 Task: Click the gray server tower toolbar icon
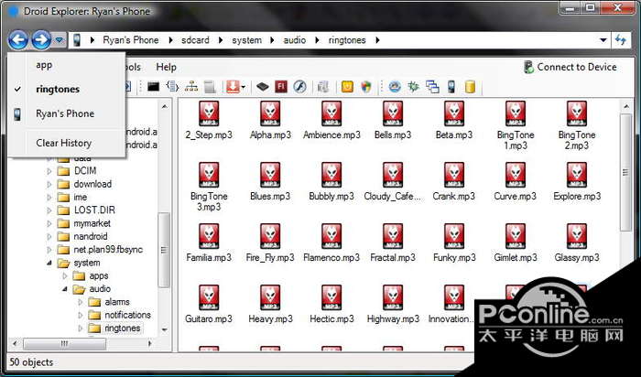pos(210,87)
